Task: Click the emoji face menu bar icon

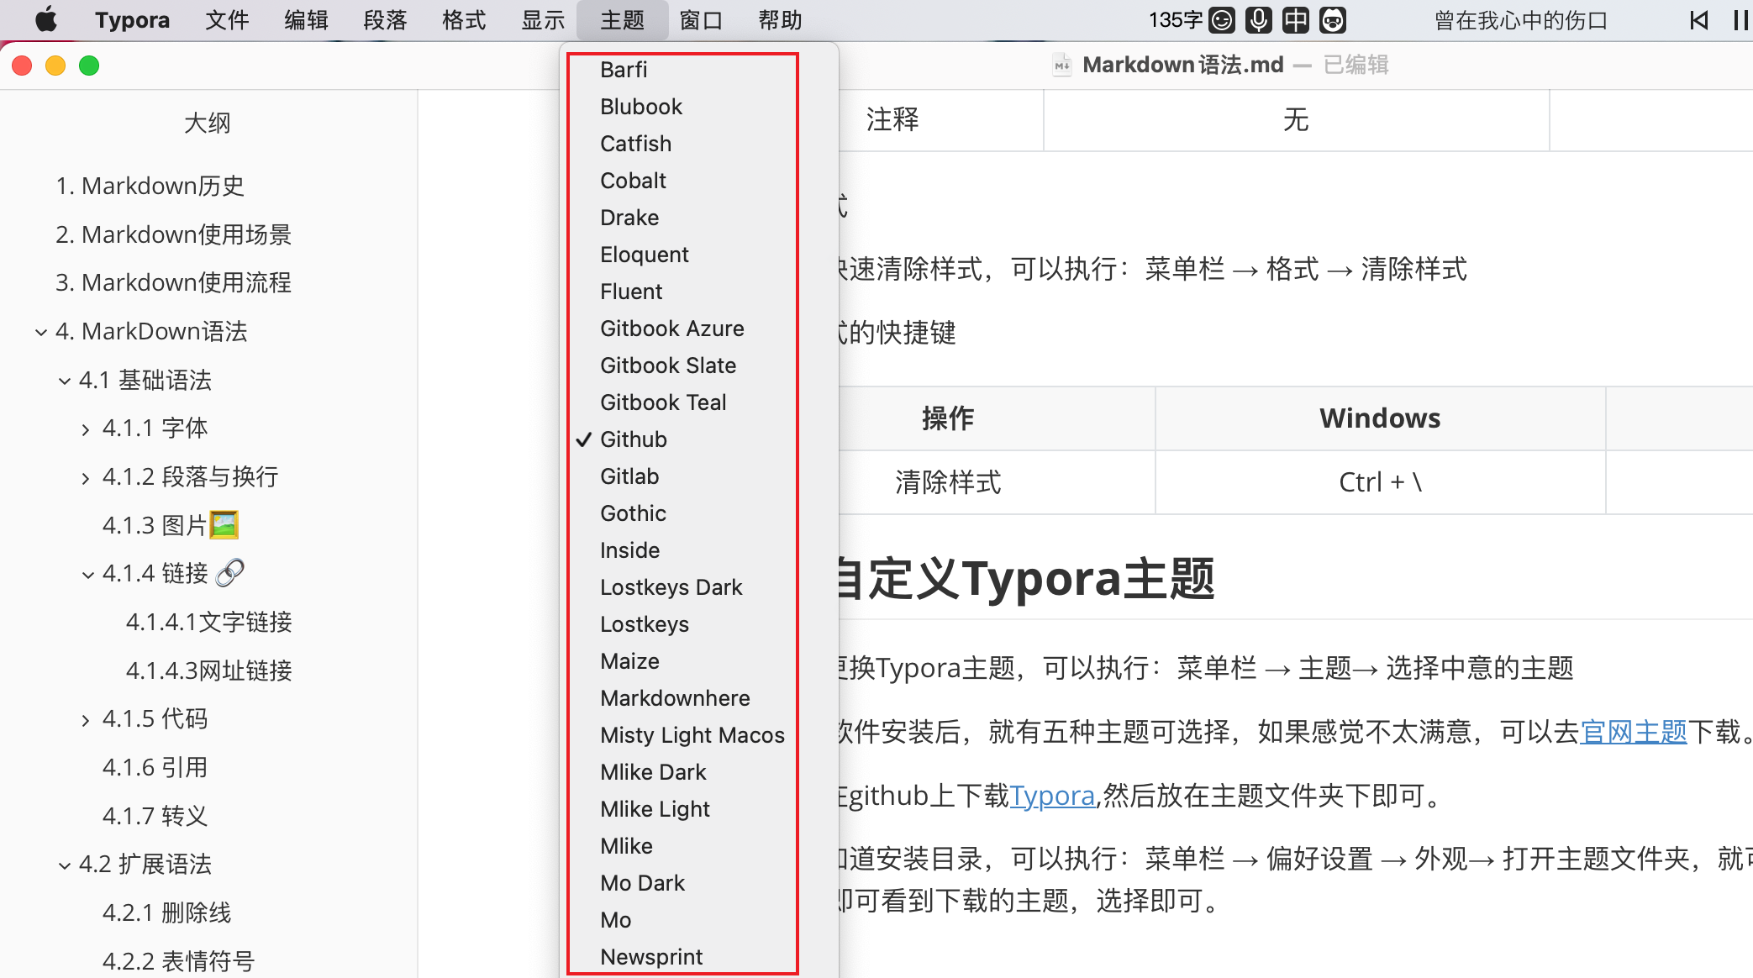Action: click(x=1222, y=19)
